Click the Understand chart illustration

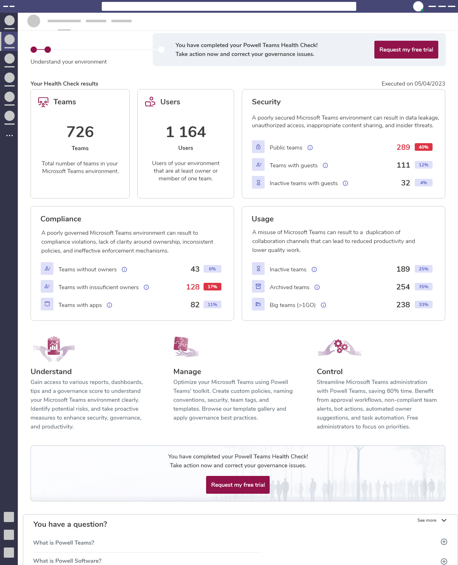coord(54,349)
